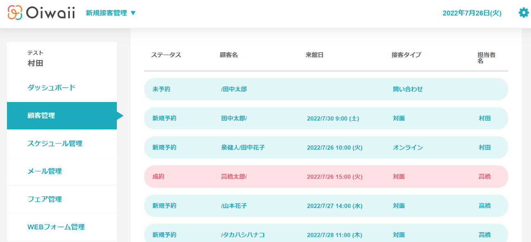Open customer /山本花子

coord(234,206)
